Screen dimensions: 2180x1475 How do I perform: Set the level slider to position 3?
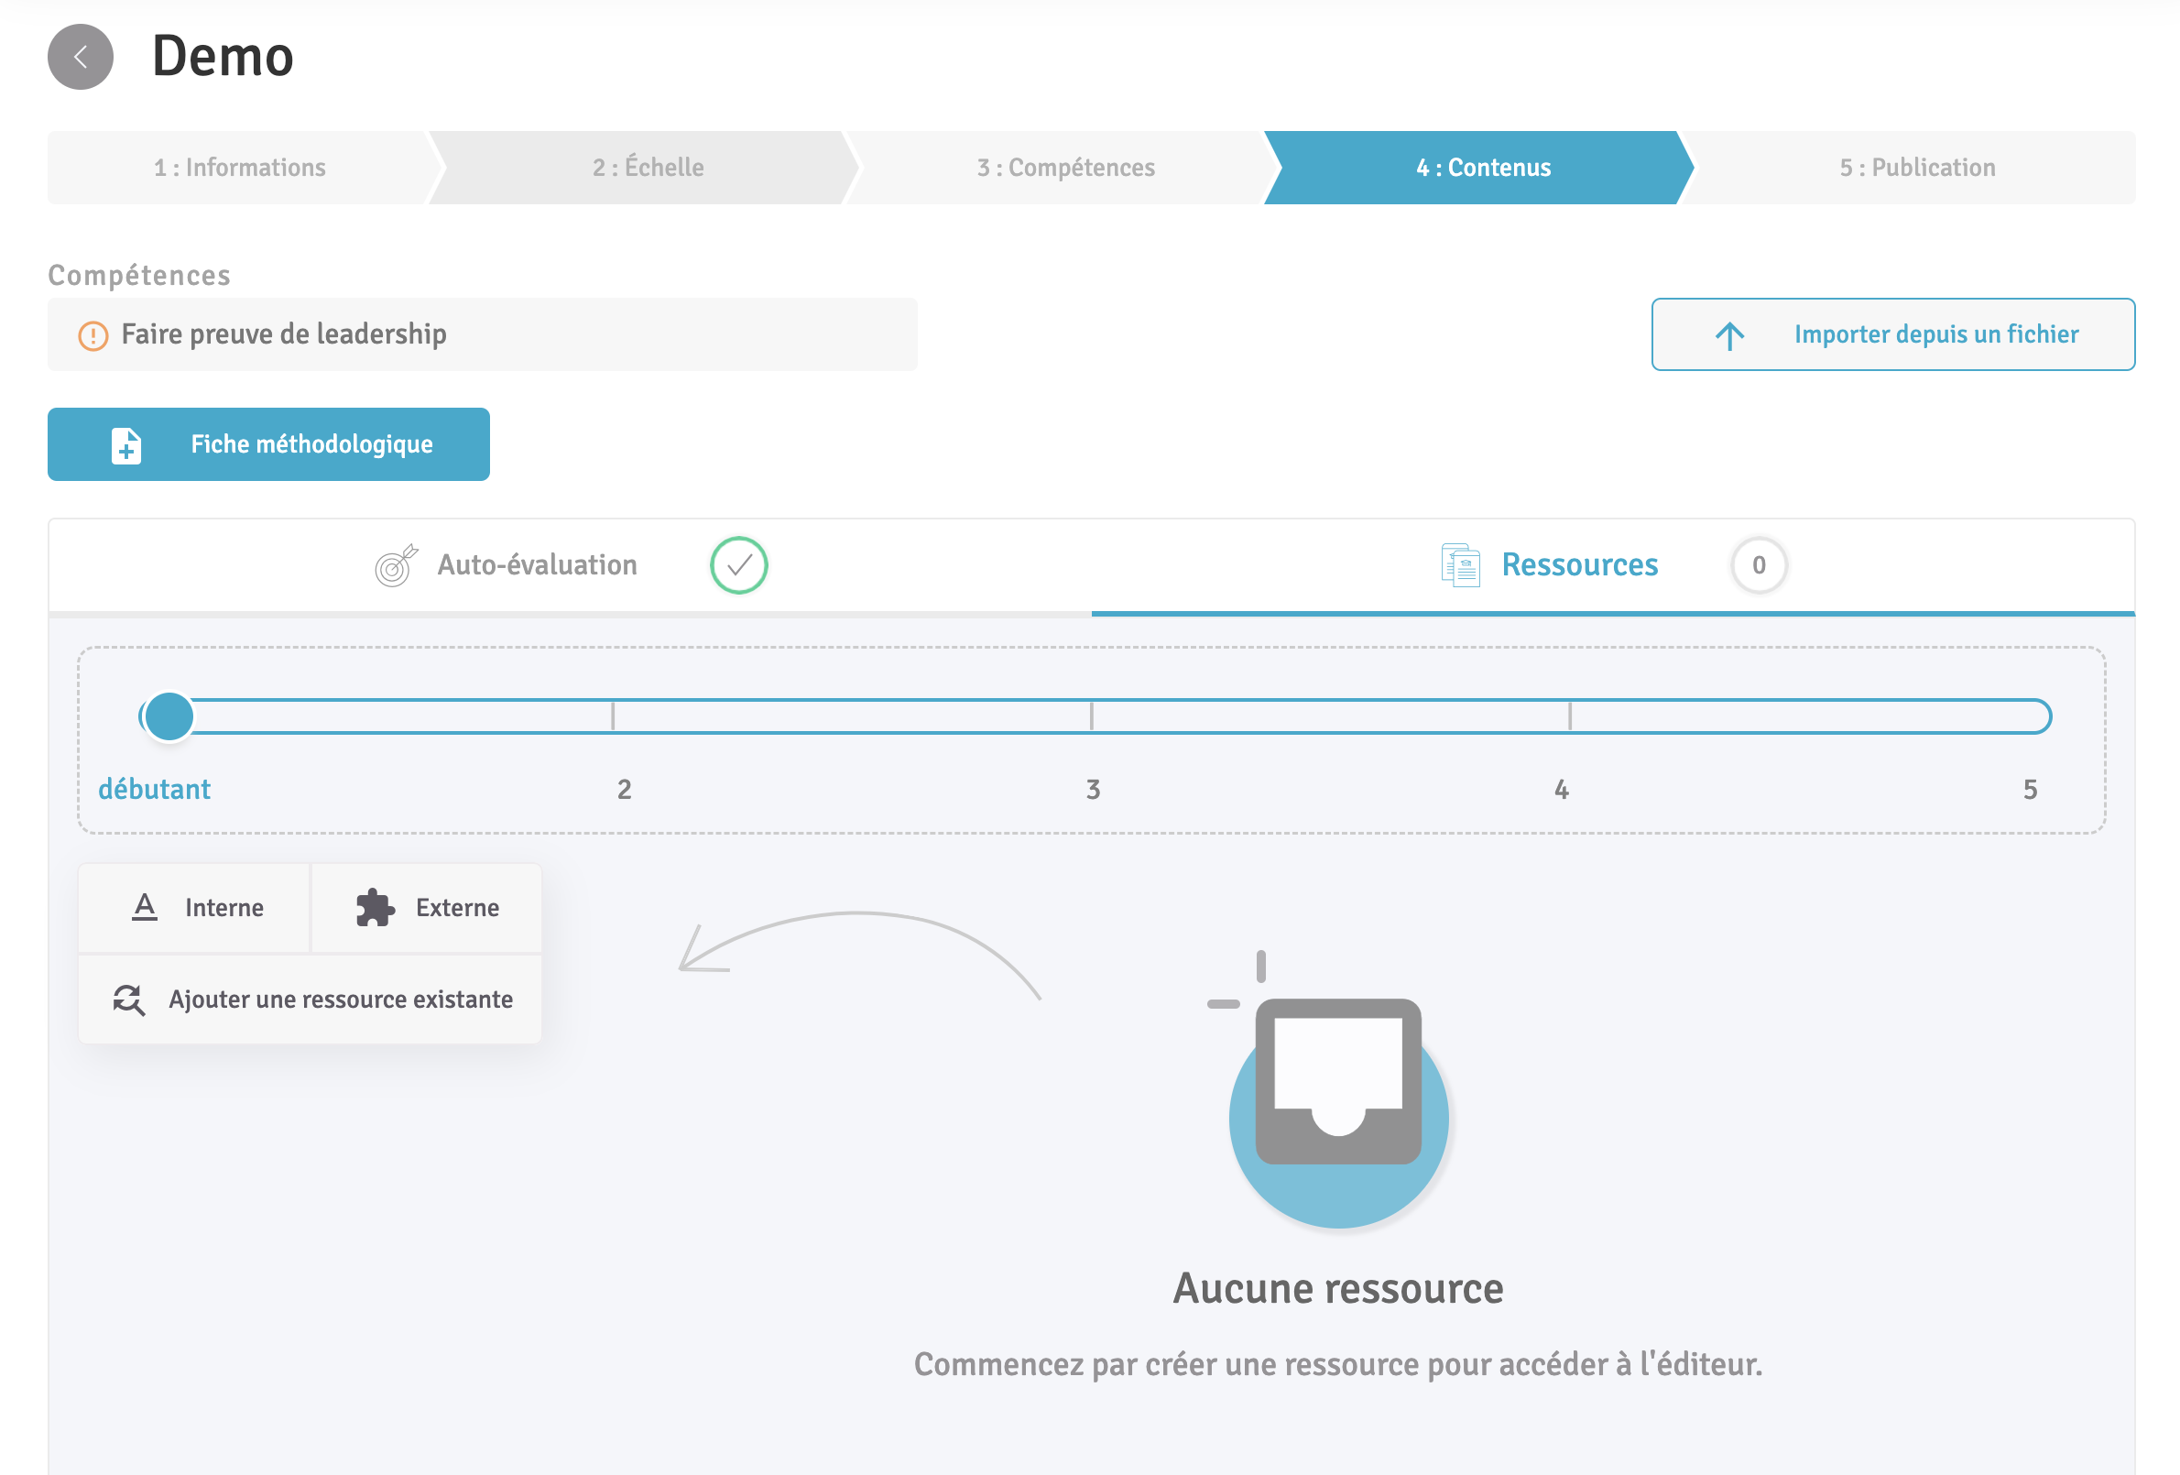click(x=1091, y=716)
